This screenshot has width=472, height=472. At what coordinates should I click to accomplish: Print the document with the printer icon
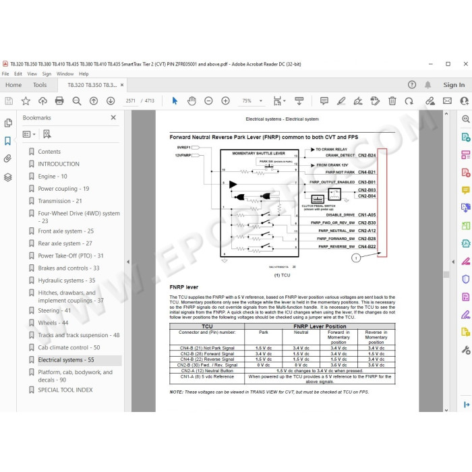[x=59, y=101]
